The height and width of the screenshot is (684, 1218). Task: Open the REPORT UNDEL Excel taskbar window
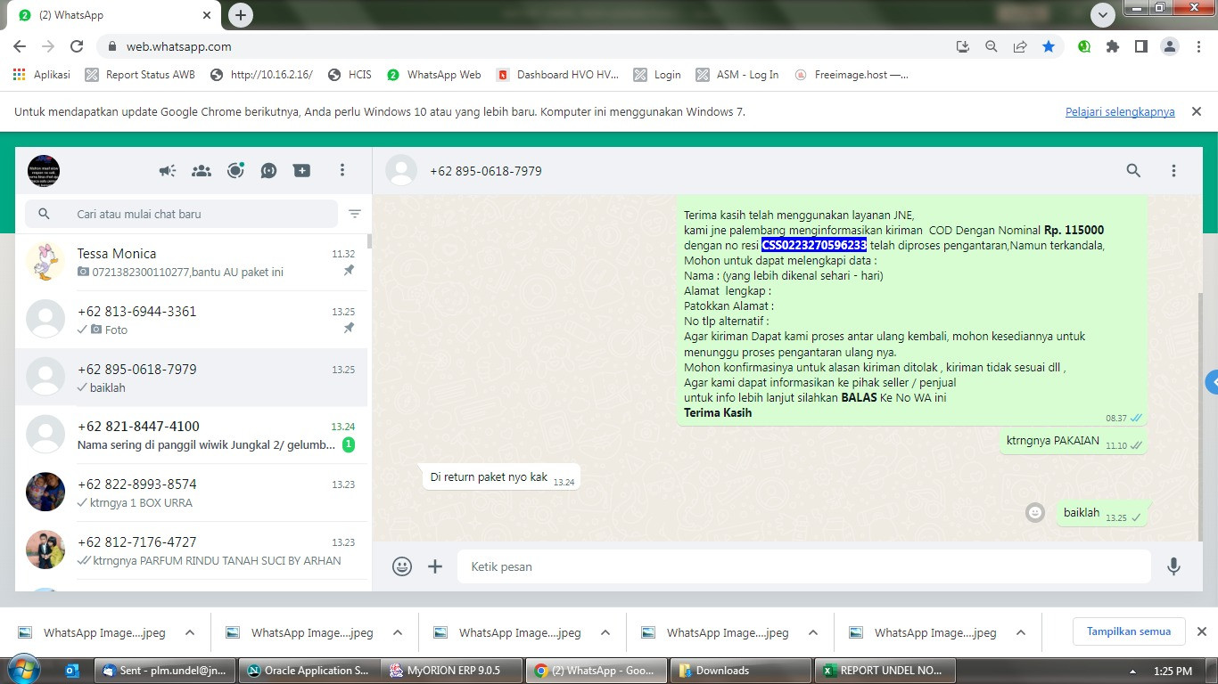(885, 671)
